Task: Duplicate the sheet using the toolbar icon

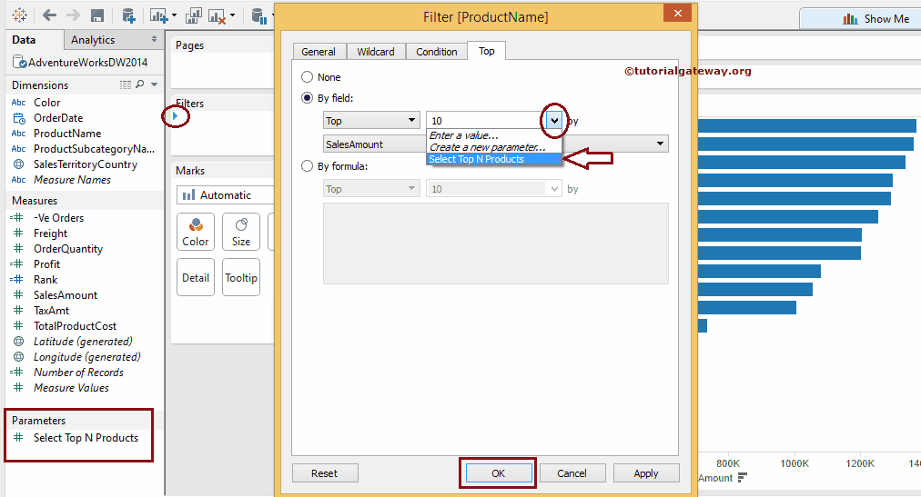Action: (x=193, y=16)
